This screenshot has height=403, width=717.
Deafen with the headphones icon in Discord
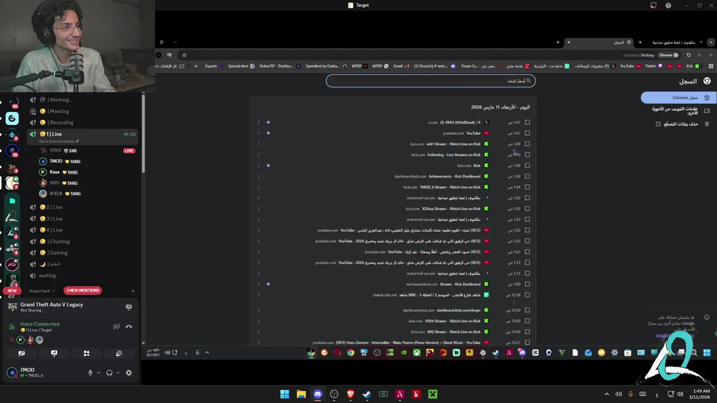coord(109,373)
